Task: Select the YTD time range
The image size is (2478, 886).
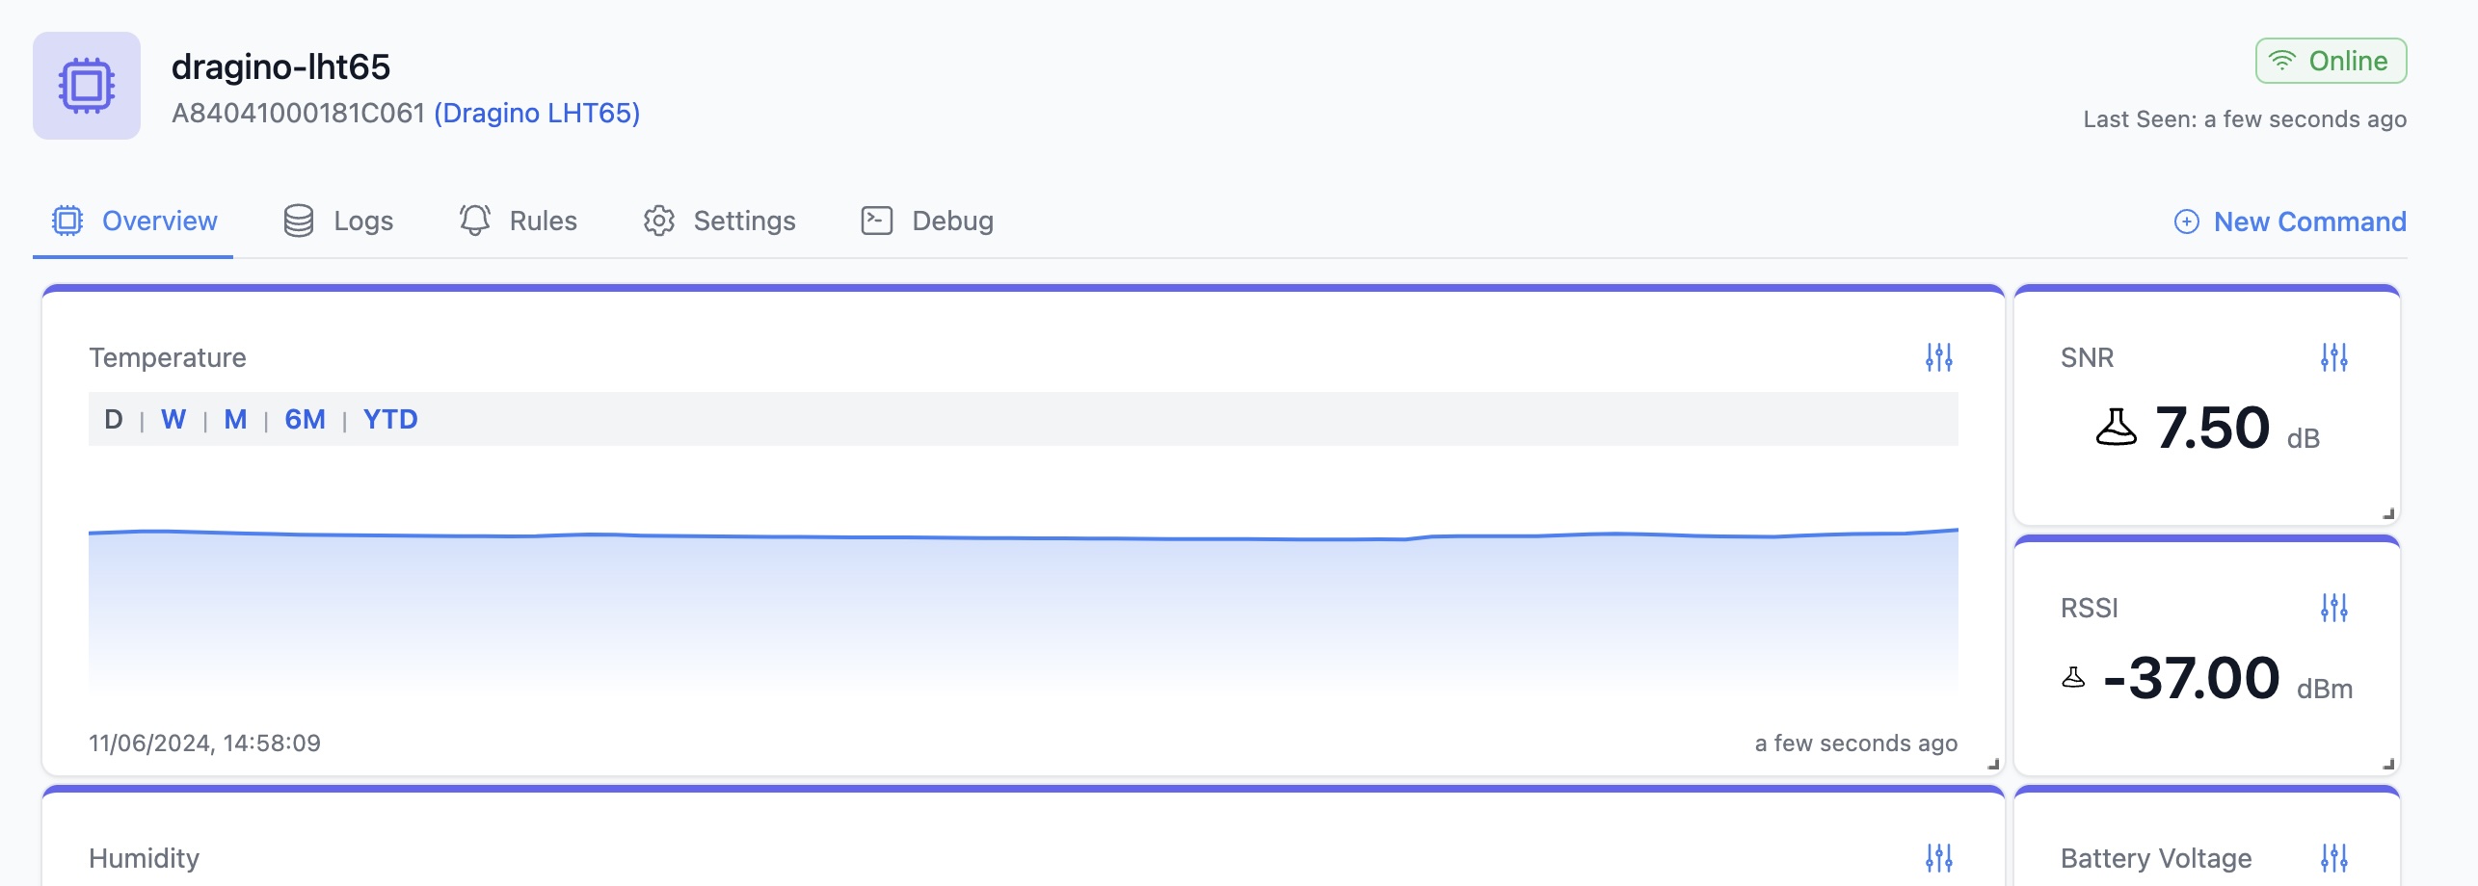Action: pos(390,420)
